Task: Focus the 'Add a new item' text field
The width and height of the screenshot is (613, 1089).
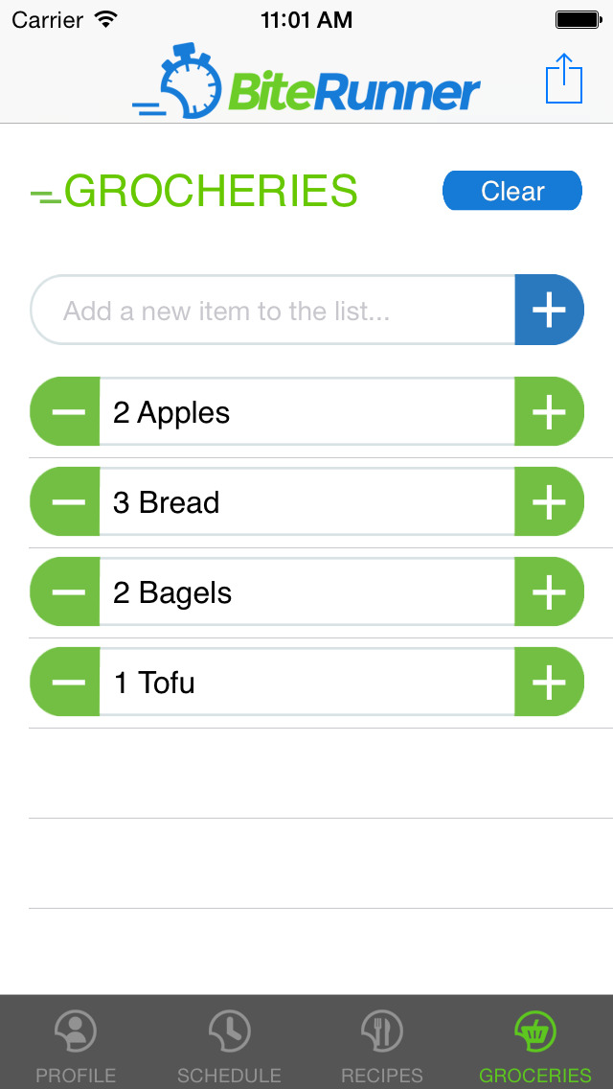Action: click(x=274, y=311)
